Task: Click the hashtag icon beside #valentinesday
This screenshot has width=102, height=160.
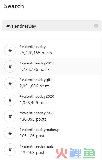Action: pyautogui.click(x=10, y=50)
